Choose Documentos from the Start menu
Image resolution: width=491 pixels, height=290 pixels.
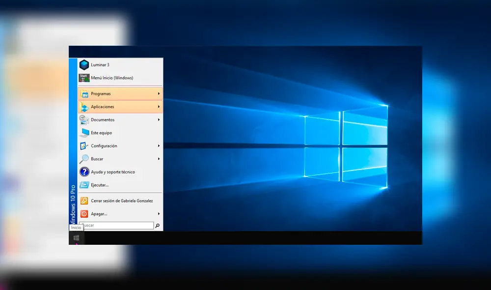[103, 119]
